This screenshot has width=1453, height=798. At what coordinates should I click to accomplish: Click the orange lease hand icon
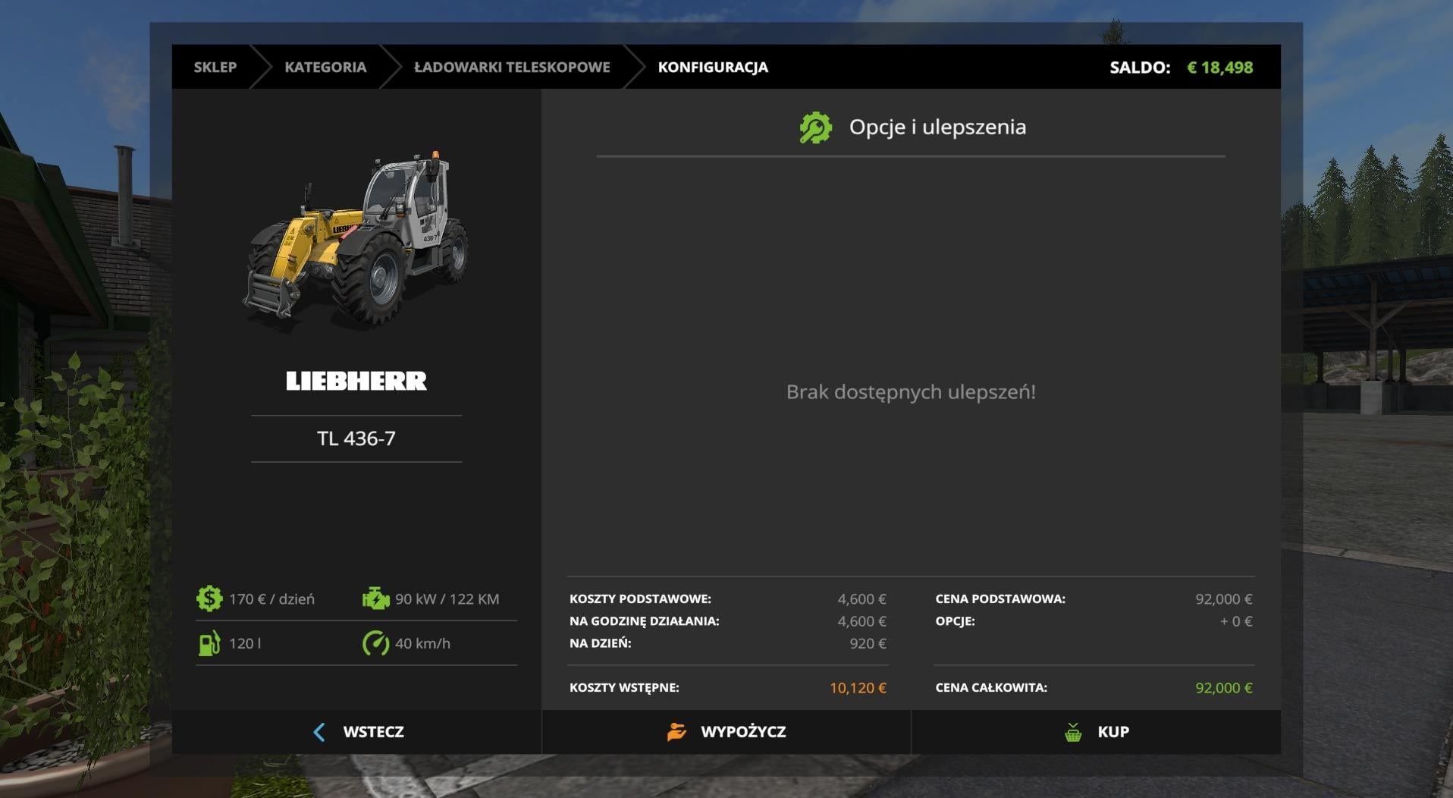(x=676, y=732)
